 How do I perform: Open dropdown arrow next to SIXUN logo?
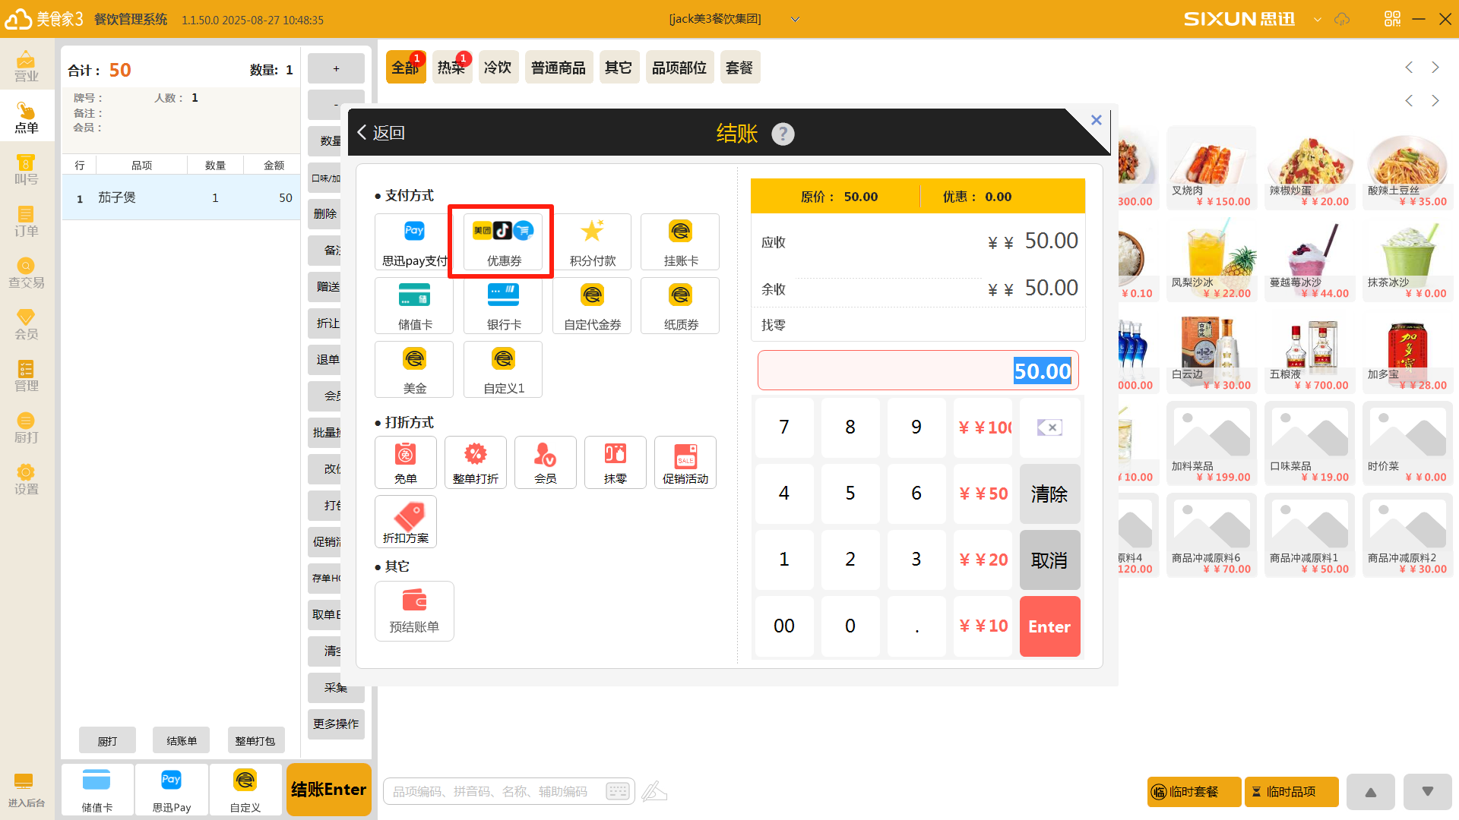click(x=1318, y=19)
